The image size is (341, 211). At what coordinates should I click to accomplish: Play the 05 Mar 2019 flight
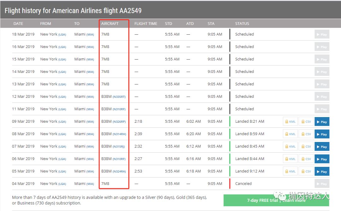tap(322, 172)
